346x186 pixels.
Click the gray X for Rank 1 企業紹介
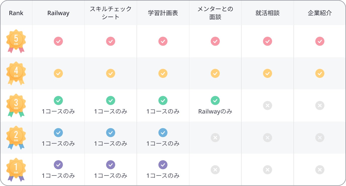point(320,170)
